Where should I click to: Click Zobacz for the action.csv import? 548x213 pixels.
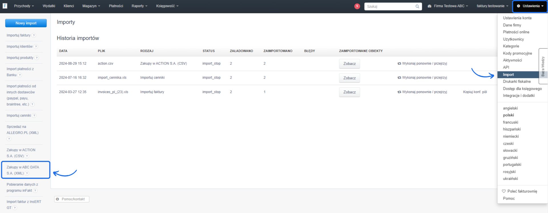[349, 64]
